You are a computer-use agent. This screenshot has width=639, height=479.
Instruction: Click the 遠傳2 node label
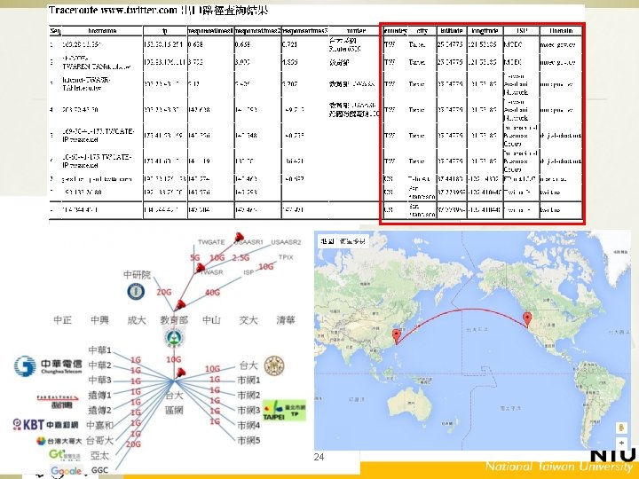[x=99, y=410]
